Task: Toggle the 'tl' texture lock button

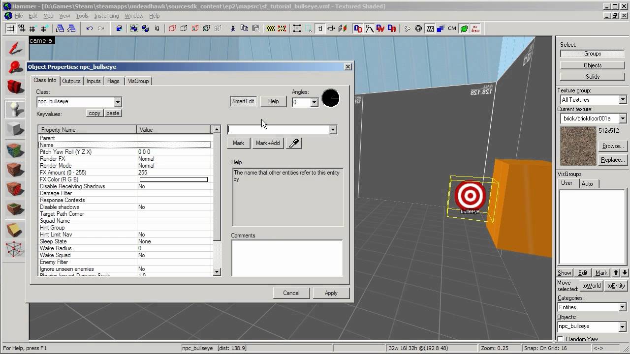Action: (x=320, y=29)
